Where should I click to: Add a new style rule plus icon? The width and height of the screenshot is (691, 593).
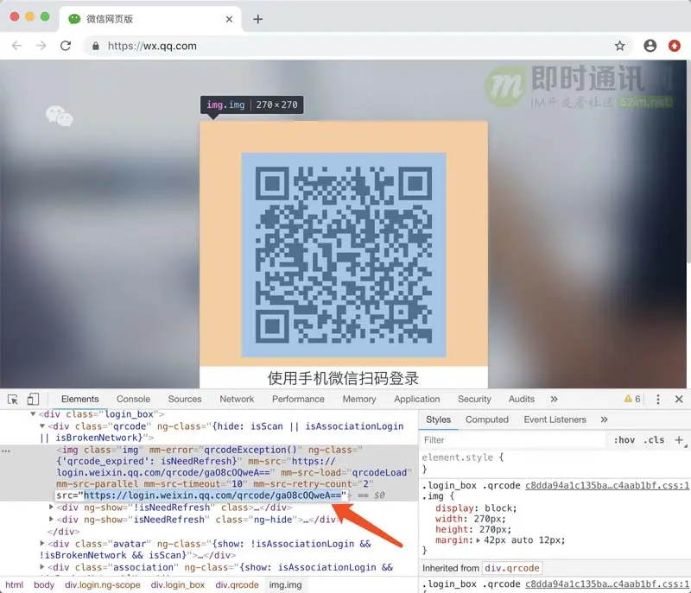pos(679,440)
